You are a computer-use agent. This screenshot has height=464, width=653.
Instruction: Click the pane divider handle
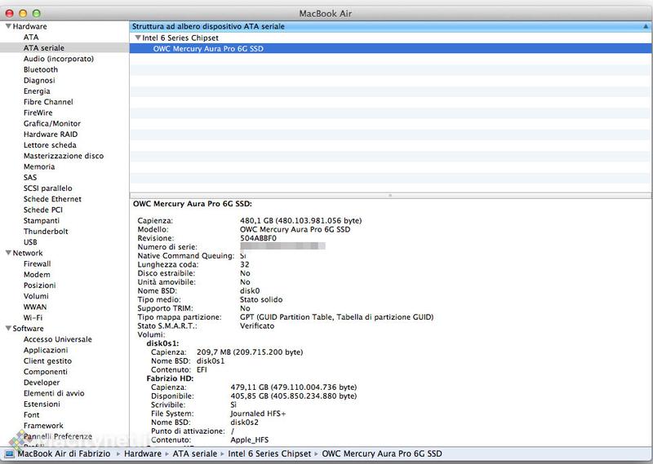(390, 195)
